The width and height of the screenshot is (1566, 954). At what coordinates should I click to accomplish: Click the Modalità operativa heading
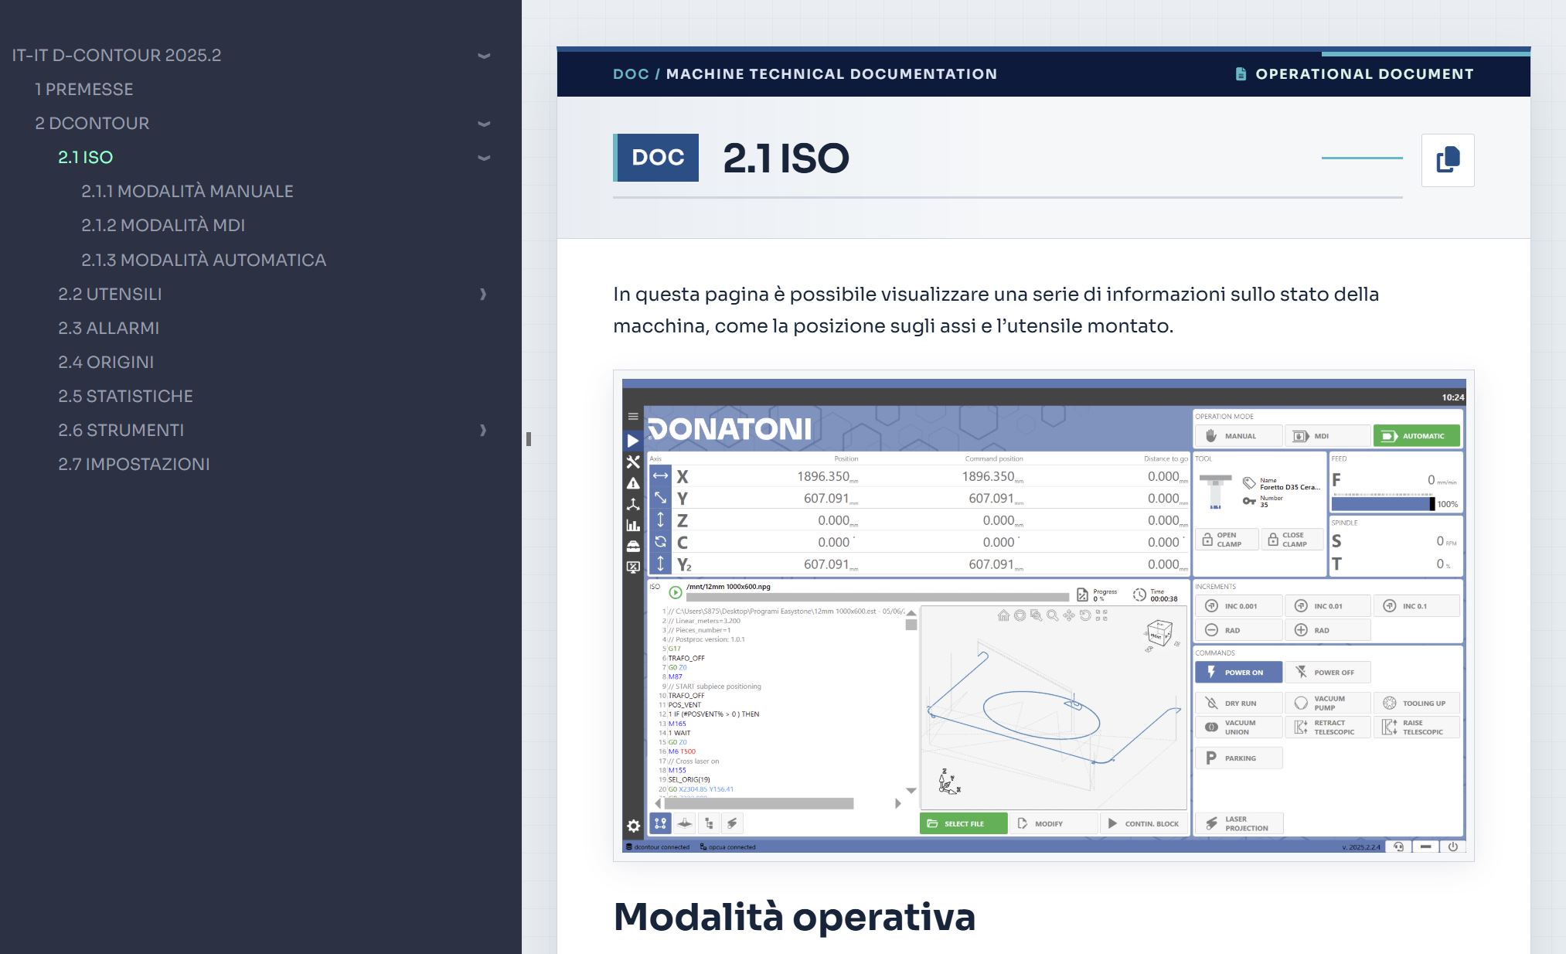click(795, 917)
